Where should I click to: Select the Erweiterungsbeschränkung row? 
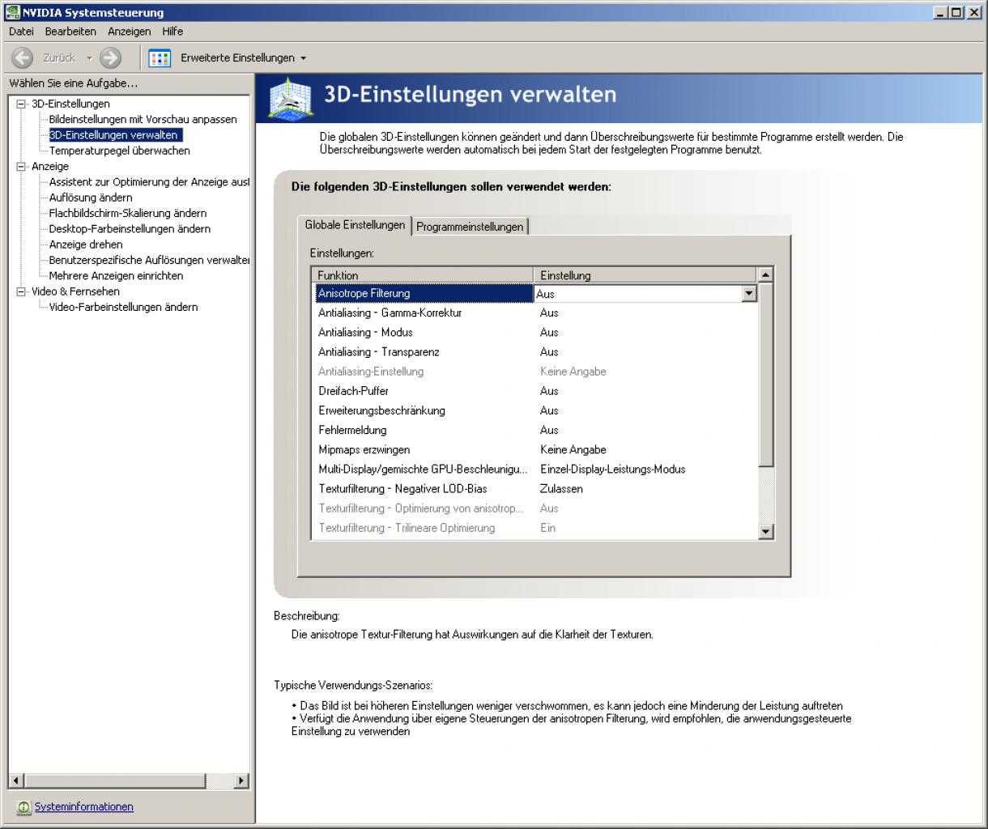coord(534,410)
